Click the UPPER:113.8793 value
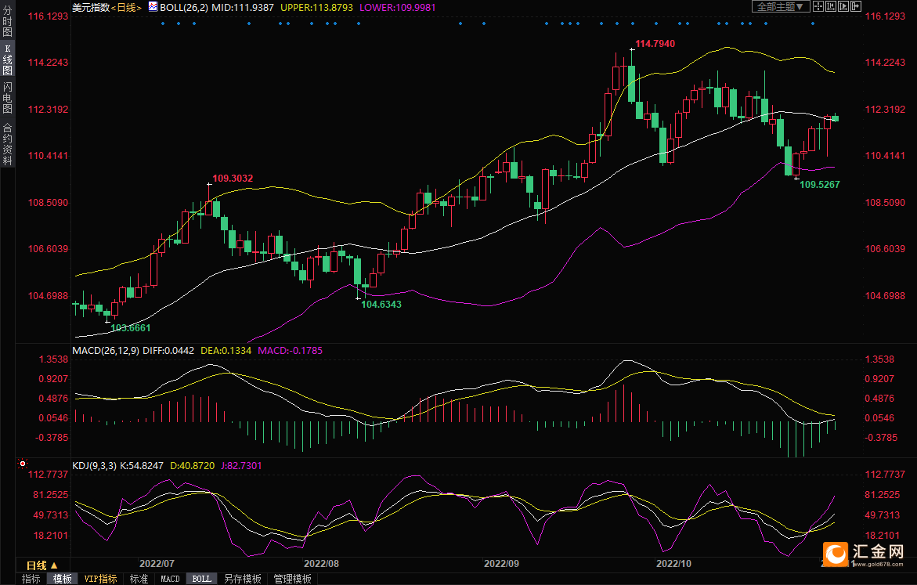Screen dimensions: 917x585 (x=317, y=8)
